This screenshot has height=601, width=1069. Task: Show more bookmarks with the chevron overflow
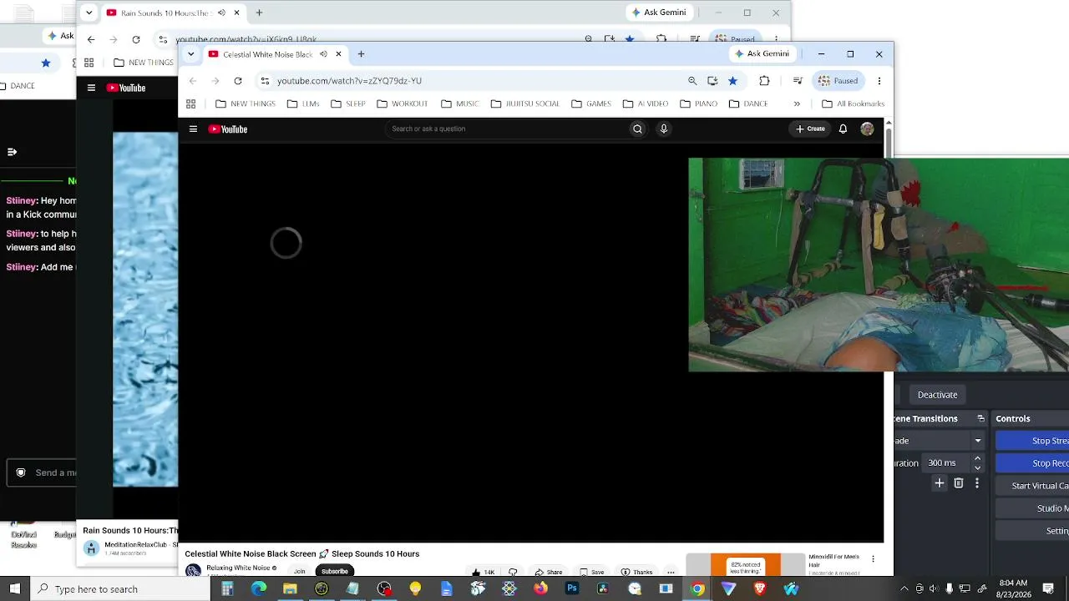(x=797, y=104)
